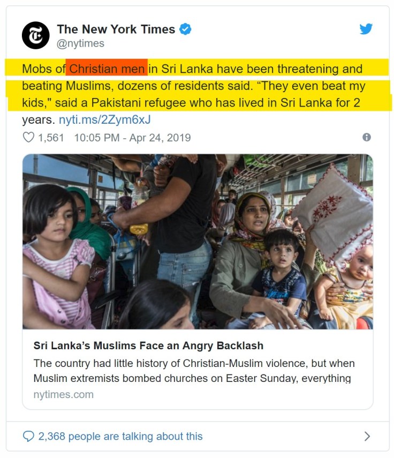This screenshot has width=394, height=458.
Task: Click the 1,561 likes count
Action: coord(51,138)
